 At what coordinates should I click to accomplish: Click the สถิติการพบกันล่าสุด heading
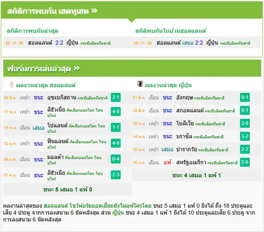point(32,31)
